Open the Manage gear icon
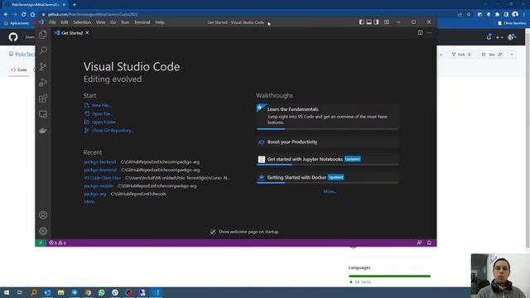530x298 pixels. [x=43, y=231]
